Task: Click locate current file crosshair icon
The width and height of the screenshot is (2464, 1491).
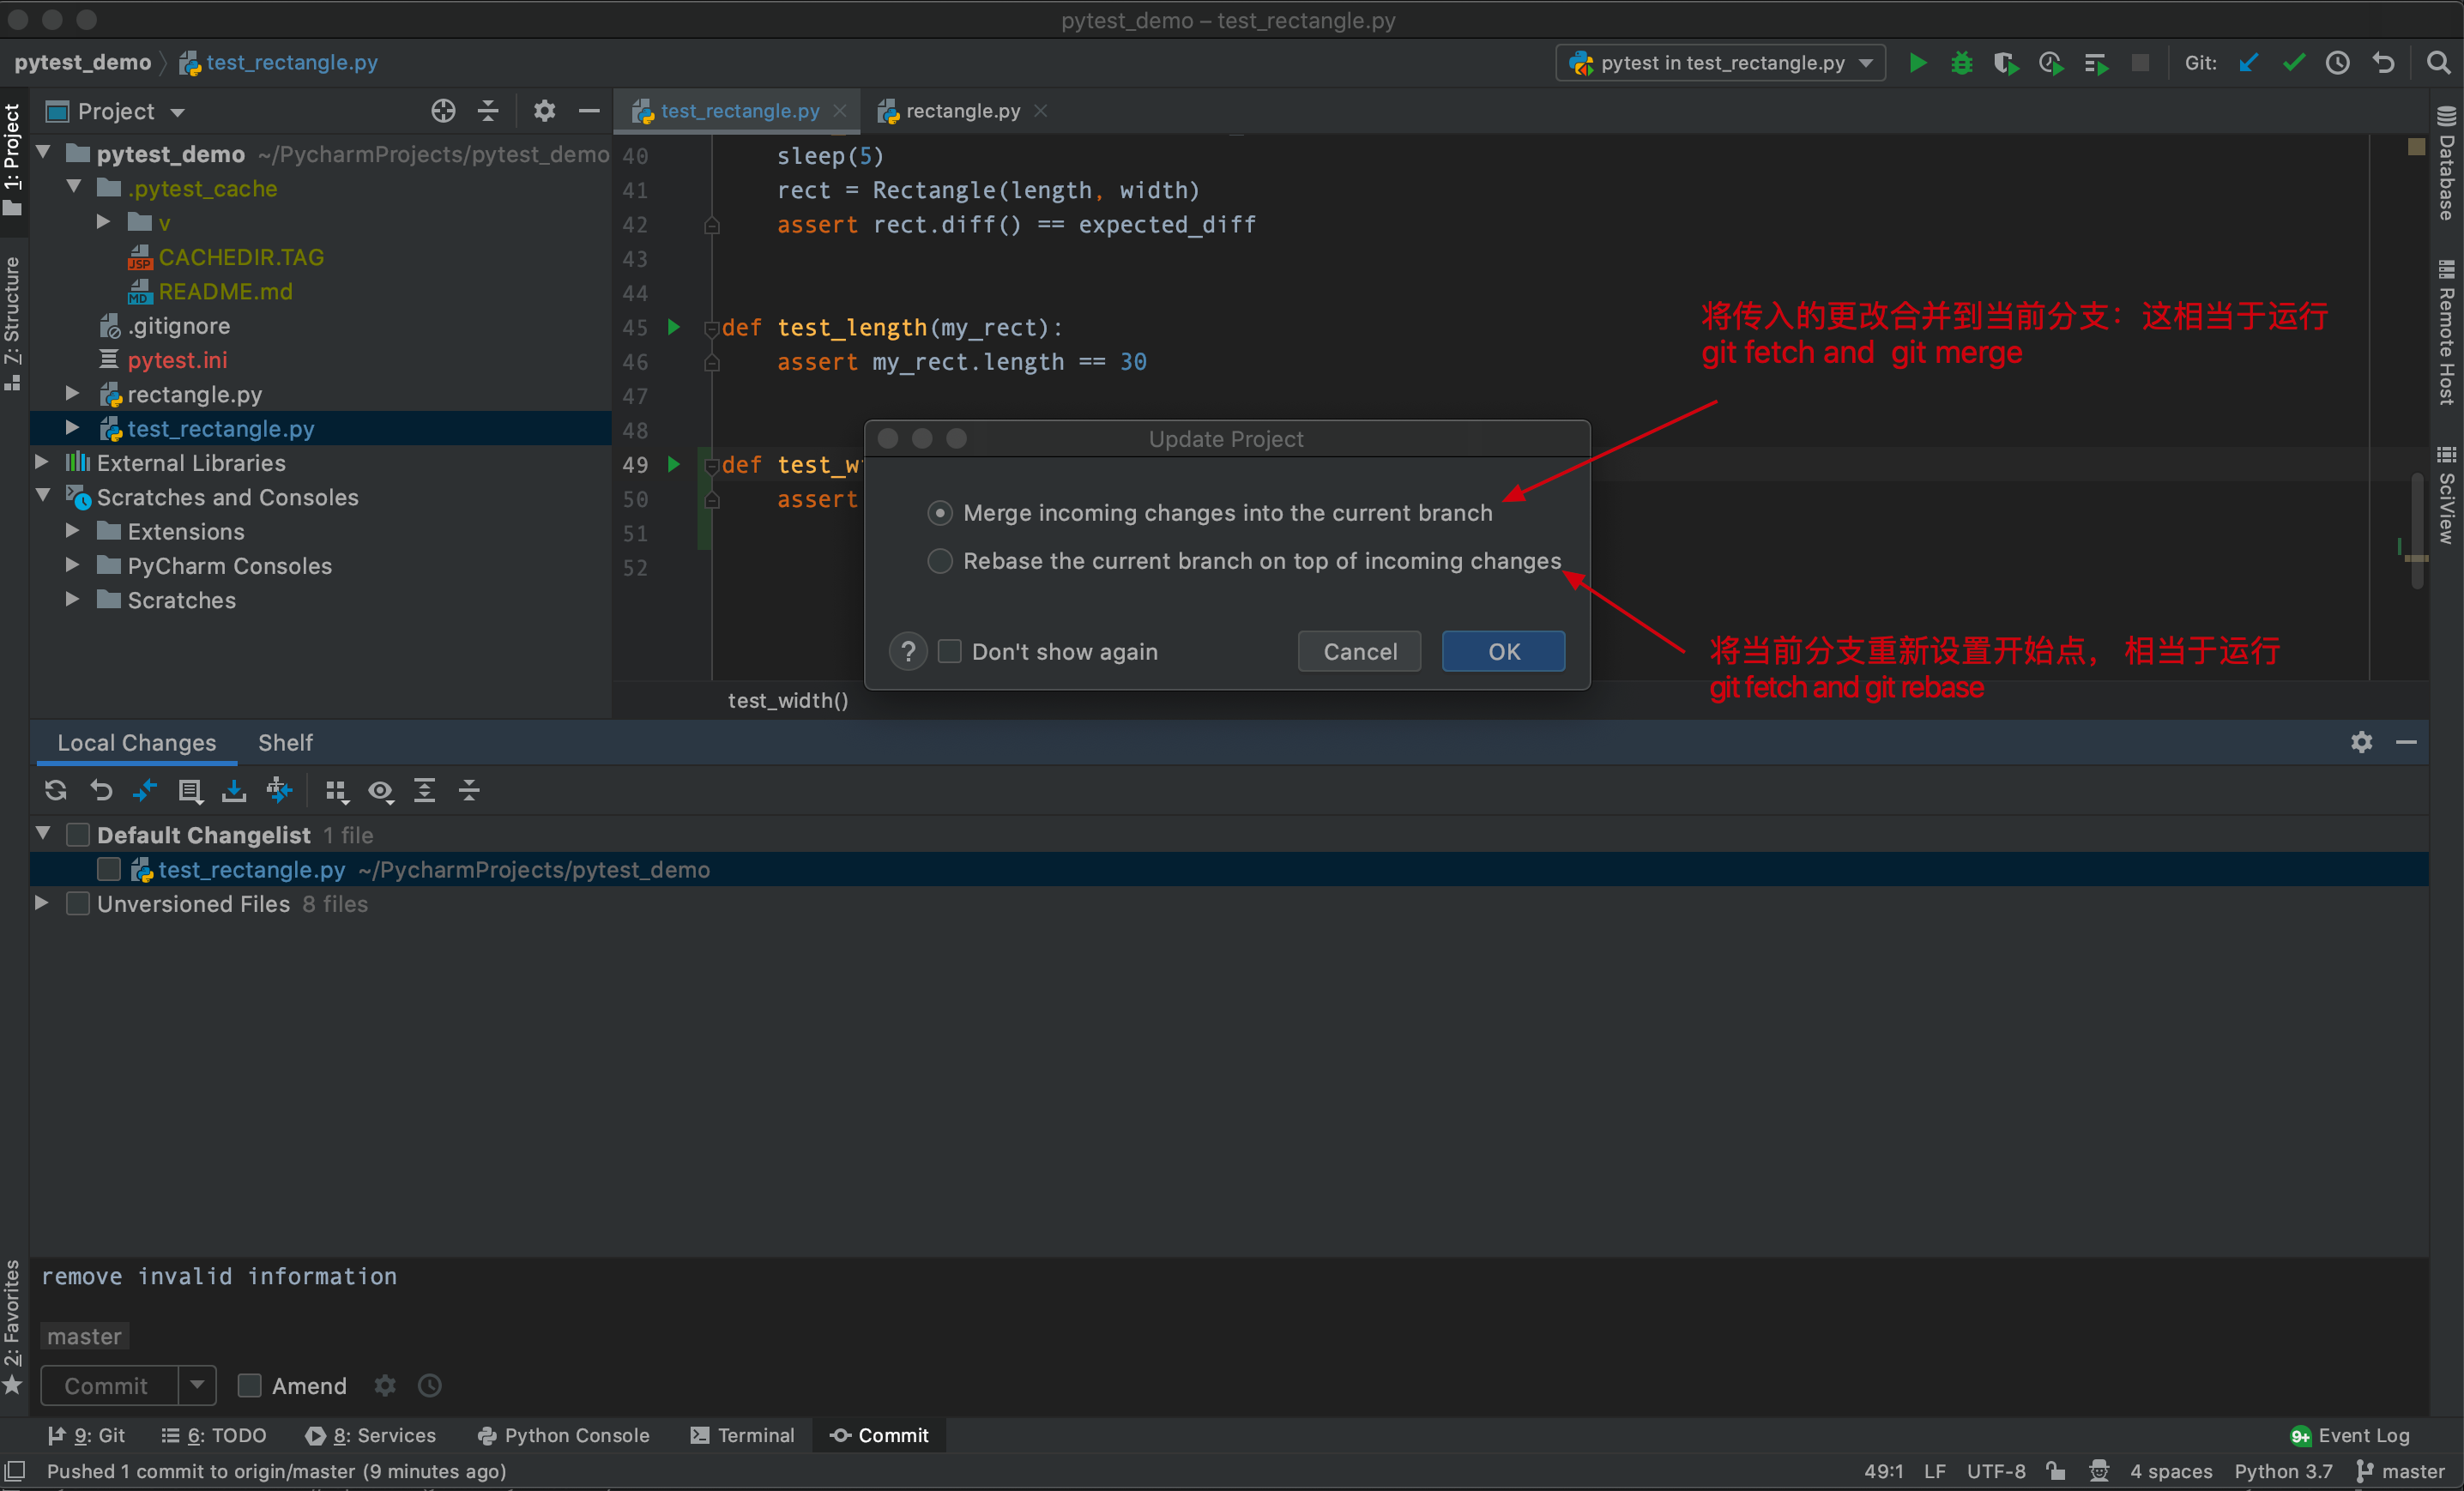Action: coord(443,111)
